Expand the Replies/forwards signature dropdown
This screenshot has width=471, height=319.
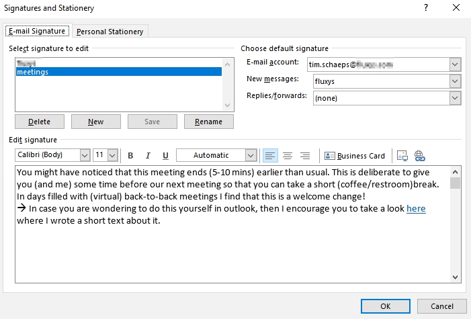(455, 98)
